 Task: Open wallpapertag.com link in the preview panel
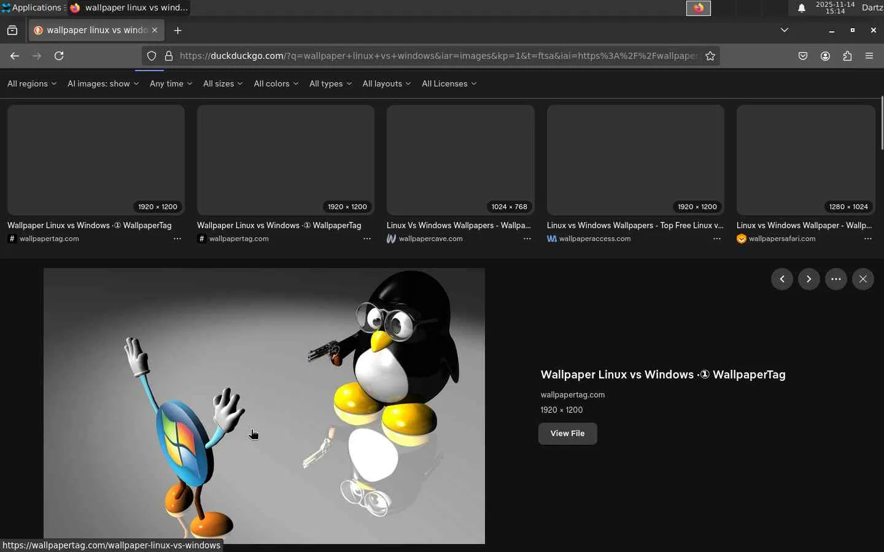573,395
